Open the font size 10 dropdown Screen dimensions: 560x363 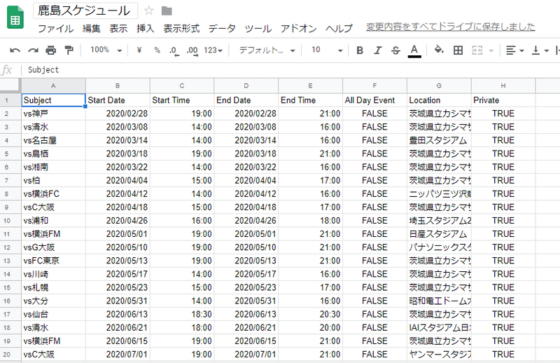coord(326,50)
